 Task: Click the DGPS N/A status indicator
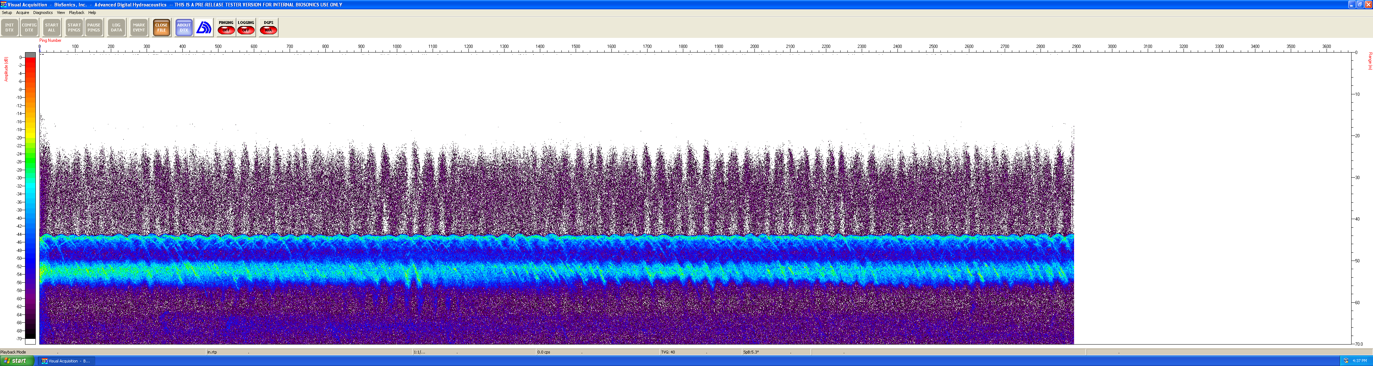[x=269, y=28]
